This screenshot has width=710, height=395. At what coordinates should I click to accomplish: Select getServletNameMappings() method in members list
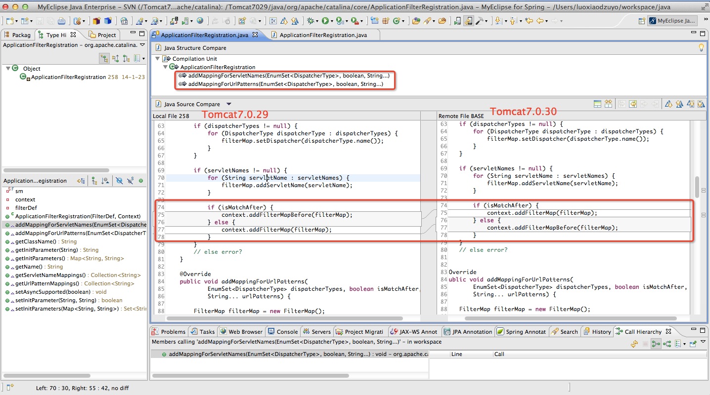click(73, 275)
